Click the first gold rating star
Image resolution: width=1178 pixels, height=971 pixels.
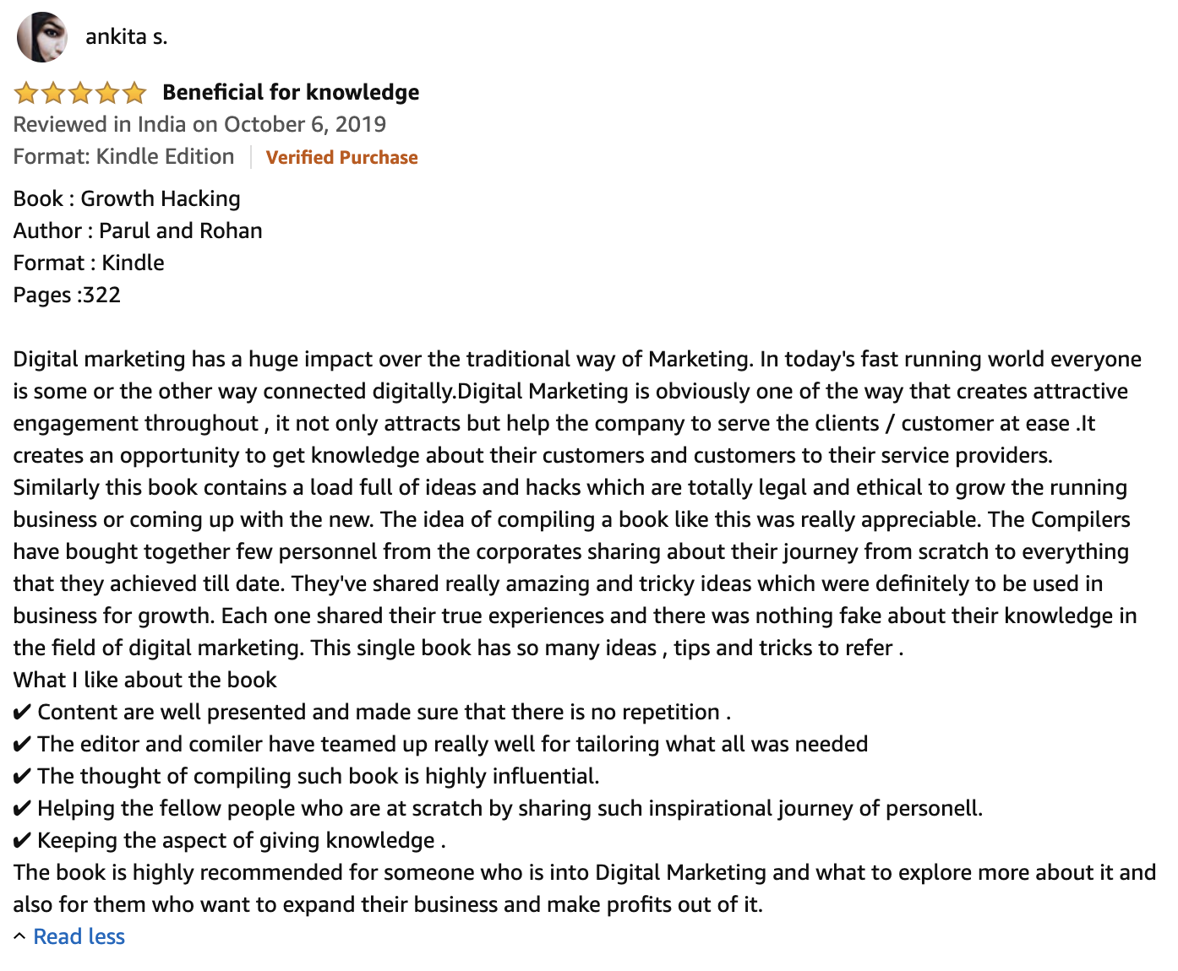(26, 92)
